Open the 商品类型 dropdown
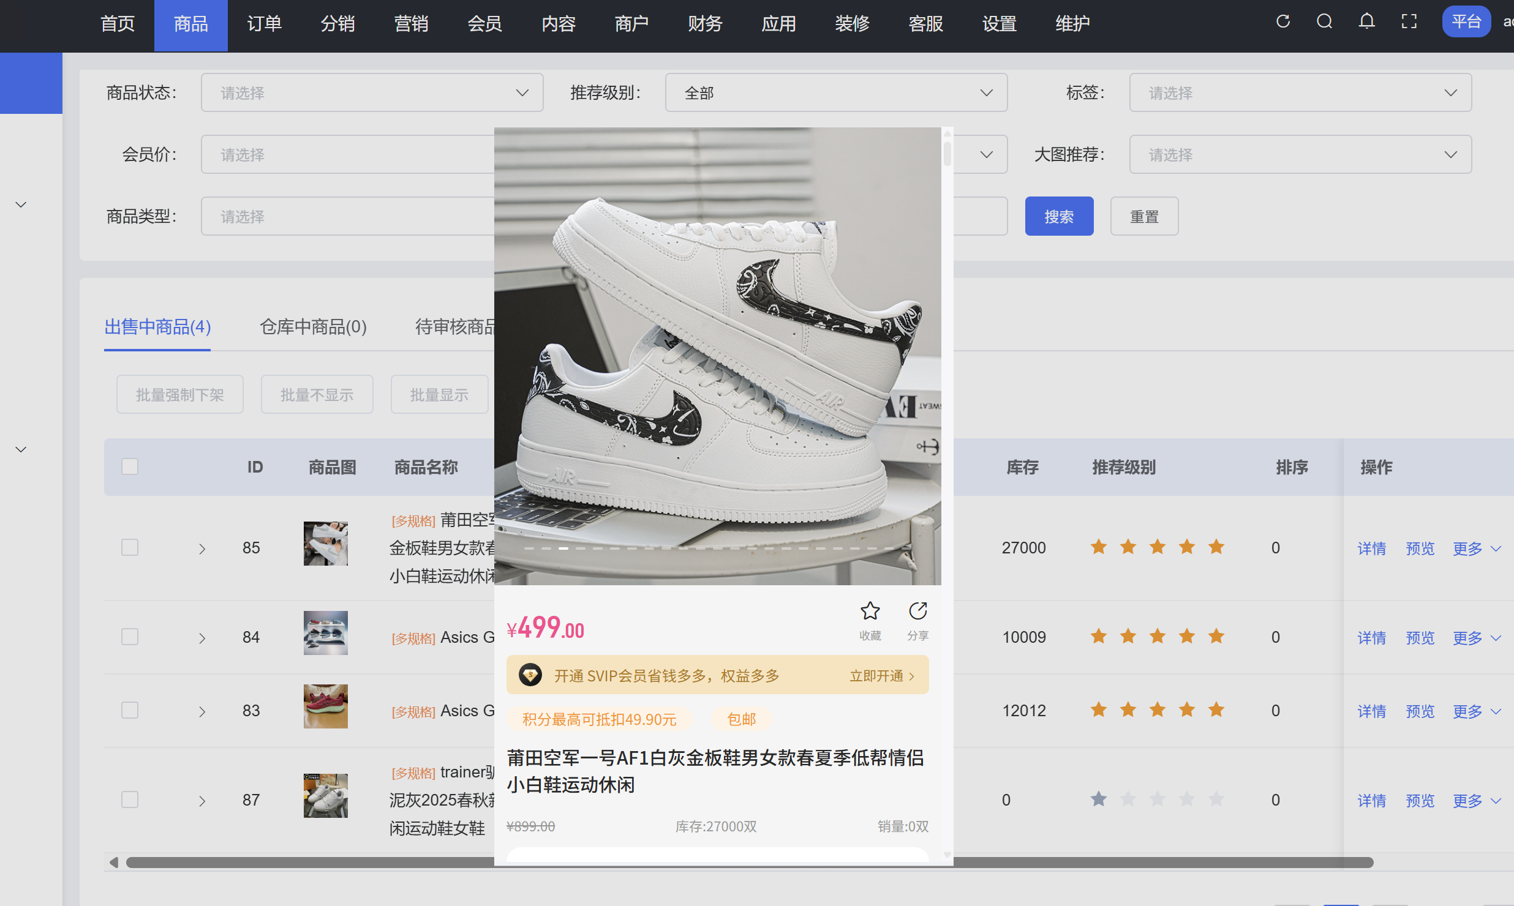This screenshot has width=1514, height=906. point(348,216)
